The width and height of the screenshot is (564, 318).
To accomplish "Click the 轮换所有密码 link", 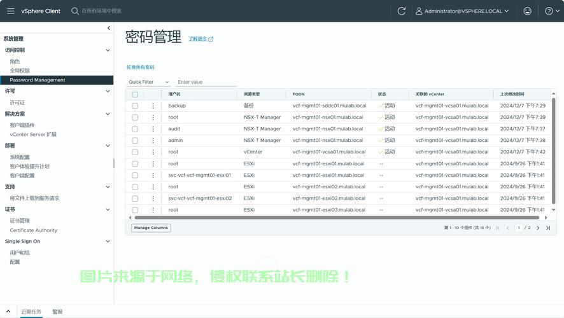I will pyautogui.click(x=140, y=67).
